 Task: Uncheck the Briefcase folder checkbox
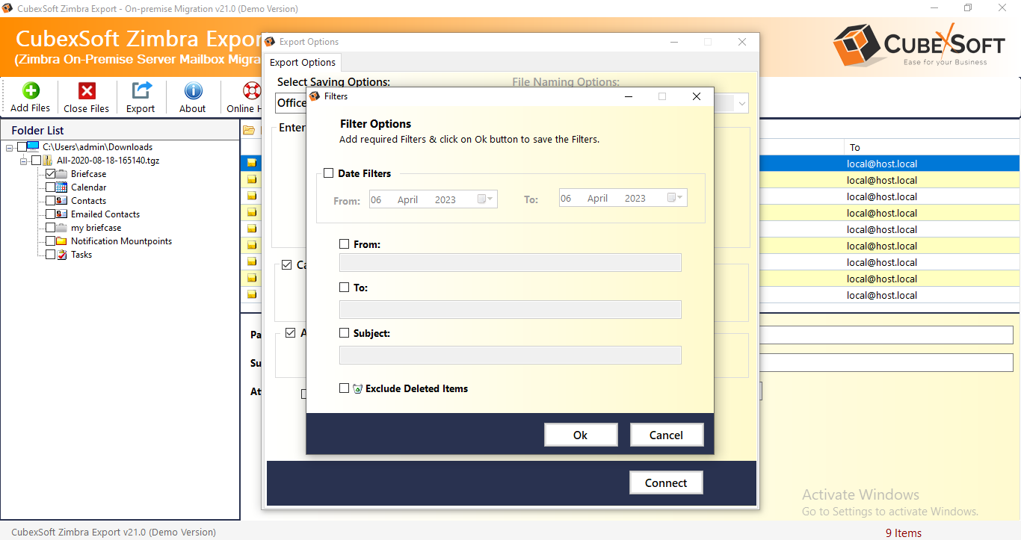[51, 174]
